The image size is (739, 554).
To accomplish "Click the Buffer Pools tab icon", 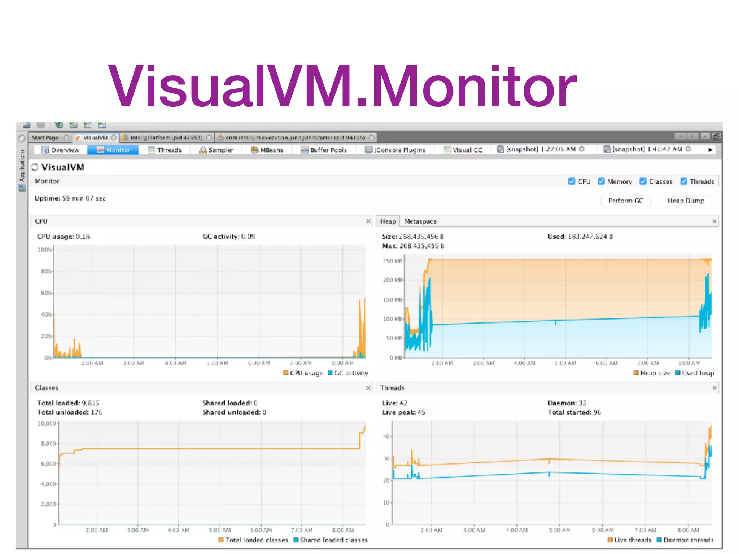I will (305, 150).
